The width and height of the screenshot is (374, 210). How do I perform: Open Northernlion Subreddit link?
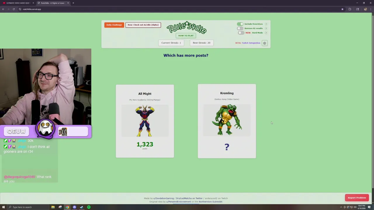pos(210,202)
